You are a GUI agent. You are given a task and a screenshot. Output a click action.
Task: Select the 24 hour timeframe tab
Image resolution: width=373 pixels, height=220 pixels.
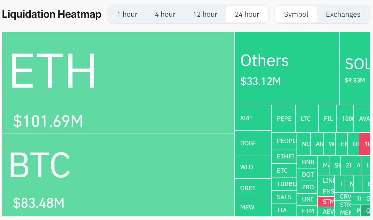[x=247, y=14]
